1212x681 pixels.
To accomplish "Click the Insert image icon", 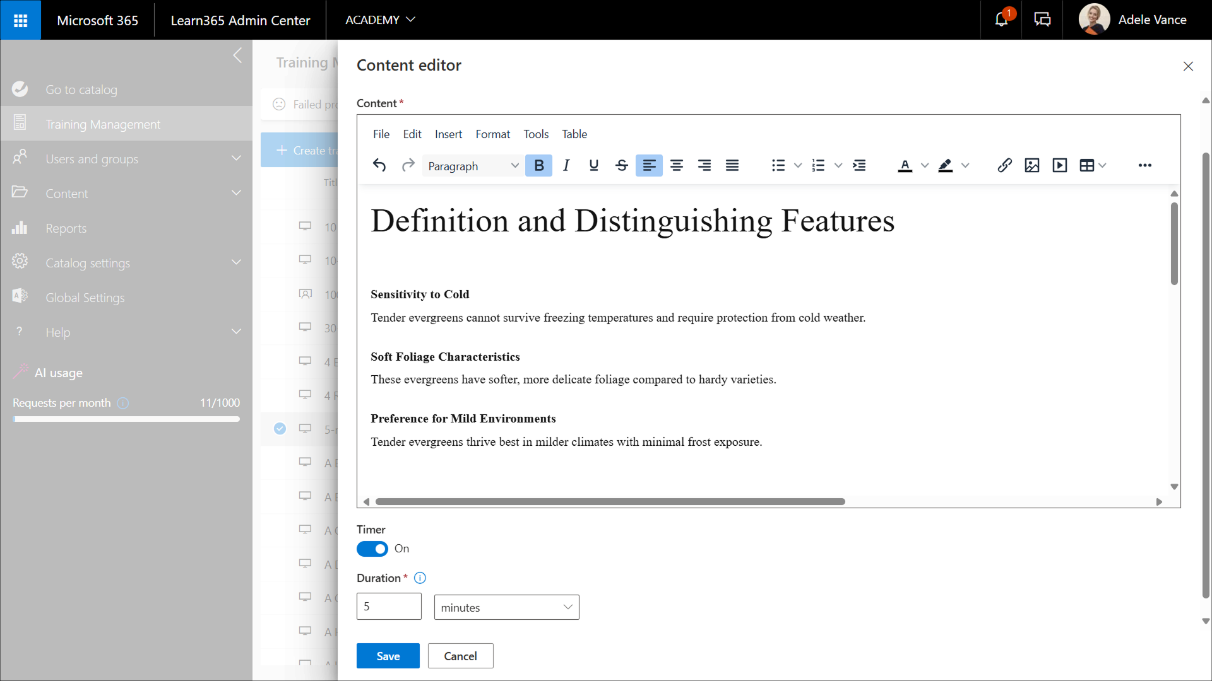I will [x=1032, y=165].
